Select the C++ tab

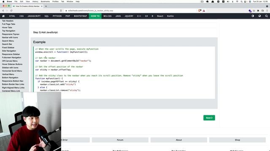pos(139,16)
